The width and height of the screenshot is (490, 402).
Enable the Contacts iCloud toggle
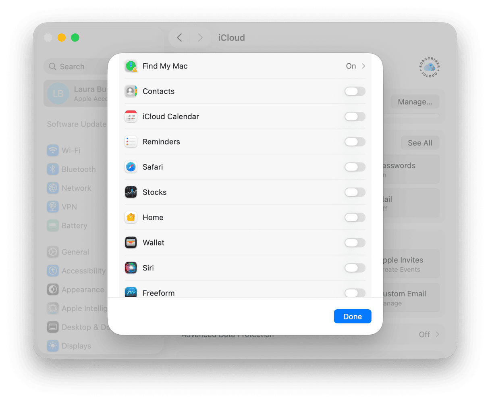pos(355,91)
